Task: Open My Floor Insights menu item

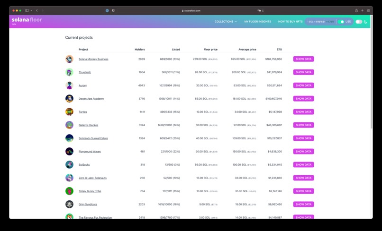Action: click(257, 22)
